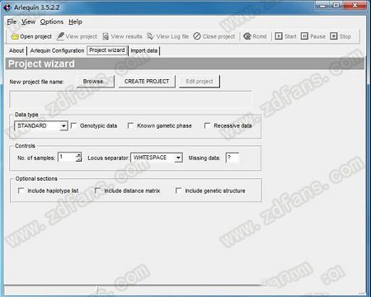Click the Arlequin app icon in title bar
The width and height of the screenshot is (371, 297).
click(x=7, y=7)
